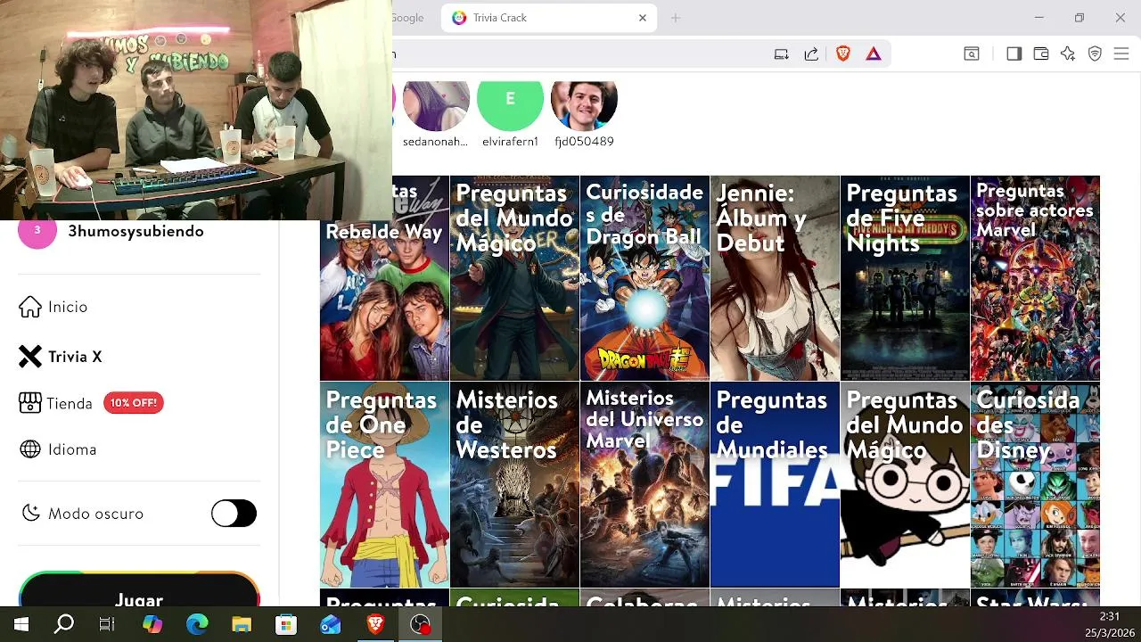Open Preguntas de Five Nights card

[905, 278]
